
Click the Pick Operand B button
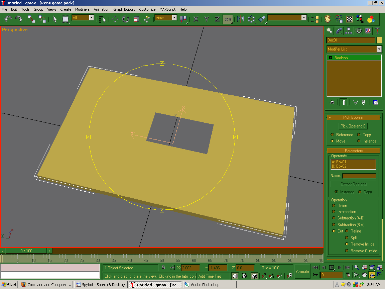coord(353,126)
